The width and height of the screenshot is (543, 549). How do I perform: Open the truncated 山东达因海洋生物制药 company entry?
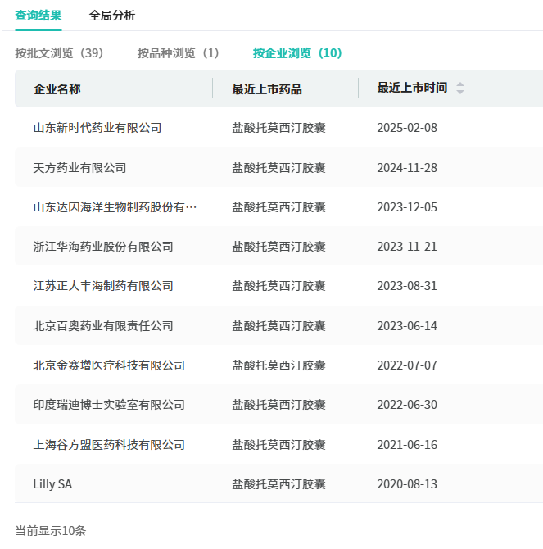[115, 207]
